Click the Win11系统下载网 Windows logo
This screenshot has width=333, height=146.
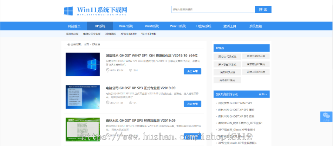(x=68, y=11)
